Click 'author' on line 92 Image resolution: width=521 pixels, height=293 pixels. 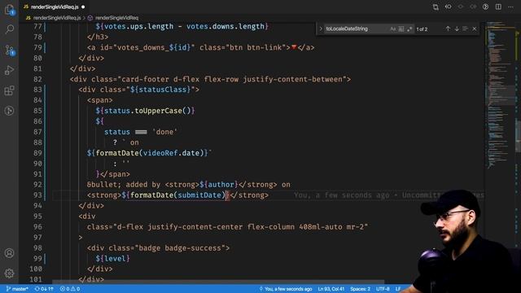coord(221,185)
